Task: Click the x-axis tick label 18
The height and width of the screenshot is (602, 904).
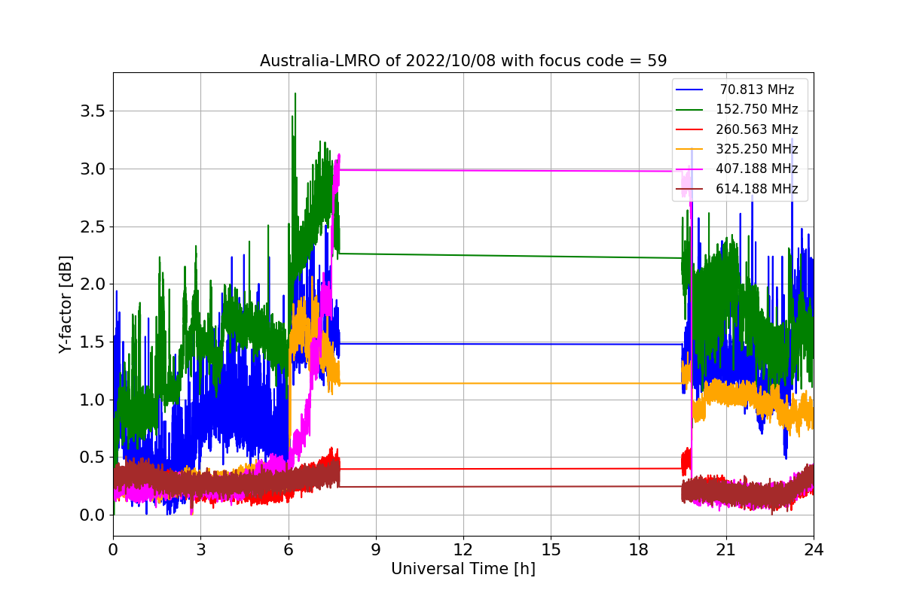Action: 638,550
